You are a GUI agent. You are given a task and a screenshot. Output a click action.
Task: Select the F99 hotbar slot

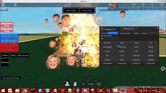[83, 84]
